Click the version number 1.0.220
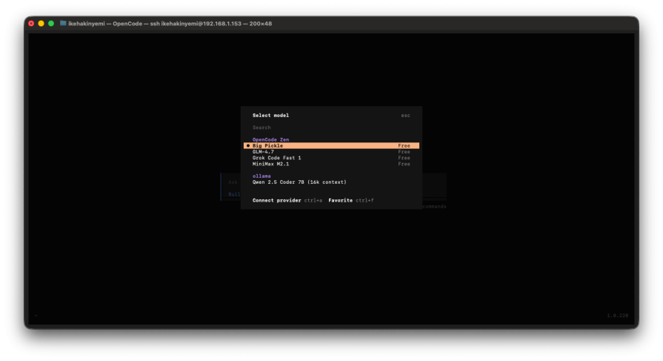Screen dimensions: 663x361 618,316
